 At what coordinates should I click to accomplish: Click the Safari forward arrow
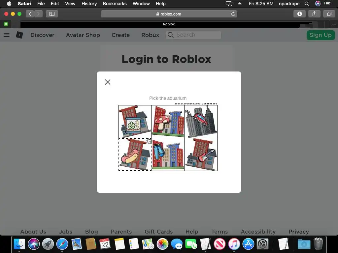pos(38,14)
